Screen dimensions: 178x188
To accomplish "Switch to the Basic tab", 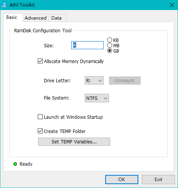I will click(x=13, y=17).
